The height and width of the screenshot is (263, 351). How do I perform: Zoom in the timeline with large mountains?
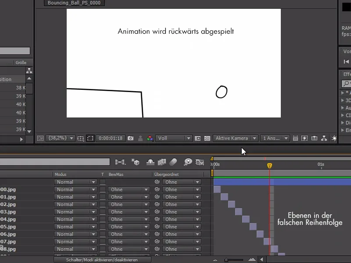[252, 259]
